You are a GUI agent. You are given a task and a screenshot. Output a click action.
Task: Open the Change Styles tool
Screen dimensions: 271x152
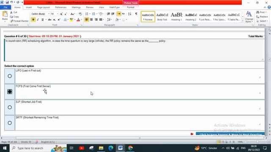[x=249, y=17]
